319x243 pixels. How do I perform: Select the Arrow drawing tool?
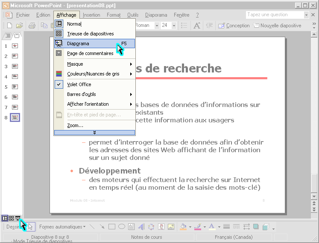[102, 227]
